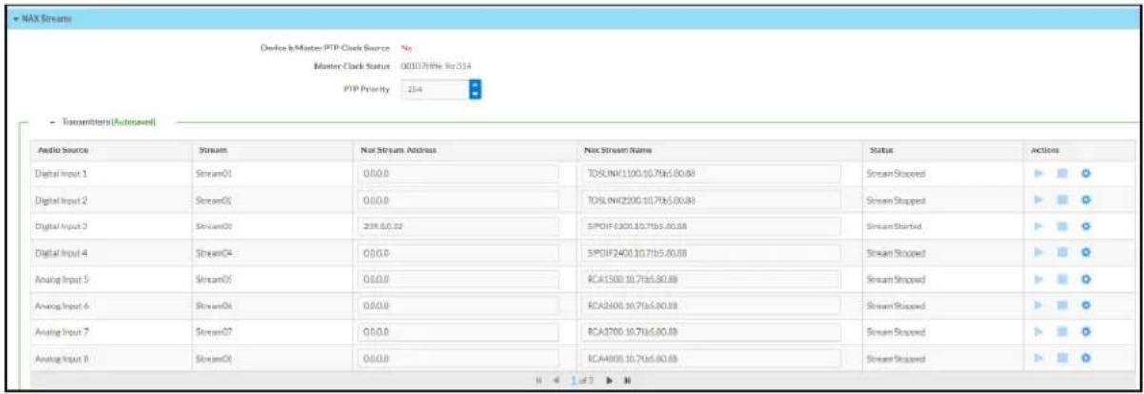Click the page number field in the pagination bar
The image size is (1144, 394).
coord(572,379)
